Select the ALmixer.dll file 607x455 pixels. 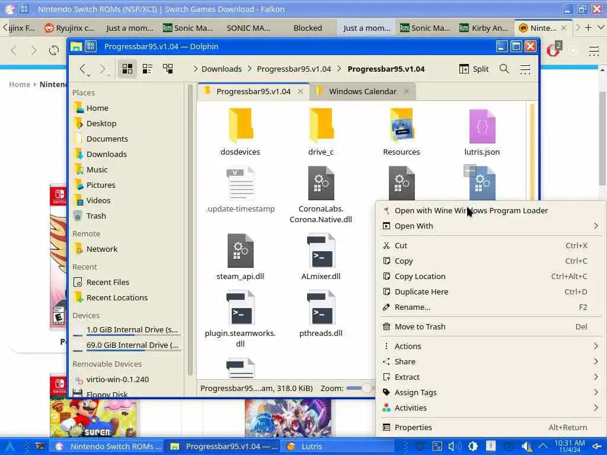point(321,256)
